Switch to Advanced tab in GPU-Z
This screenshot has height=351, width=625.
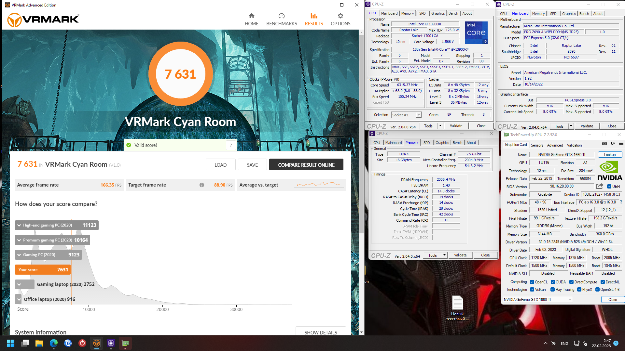coord(555,145)
